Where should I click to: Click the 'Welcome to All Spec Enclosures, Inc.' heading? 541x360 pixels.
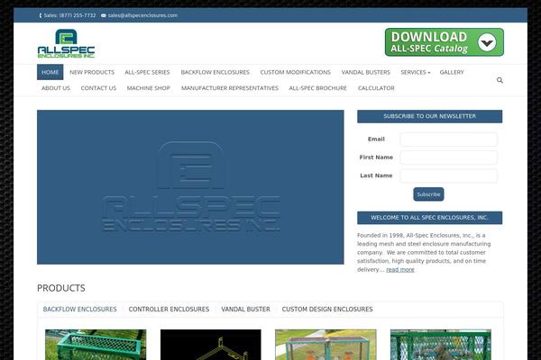(429, 218)
